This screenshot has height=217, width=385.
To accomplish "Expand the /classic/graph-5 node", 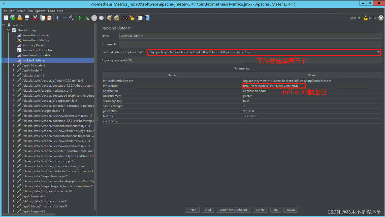I will (x=14, y=75).
